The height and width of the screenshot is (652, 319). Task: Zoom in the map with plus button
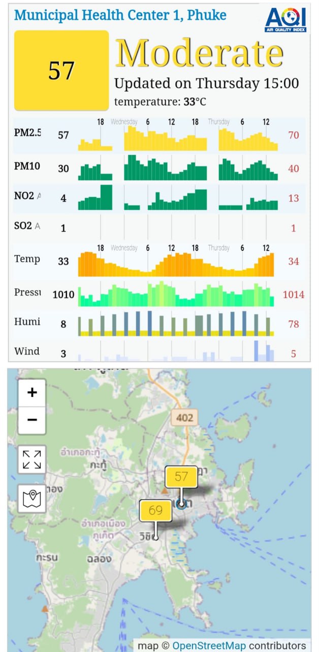pyautogui.click(x=32, y=393)
